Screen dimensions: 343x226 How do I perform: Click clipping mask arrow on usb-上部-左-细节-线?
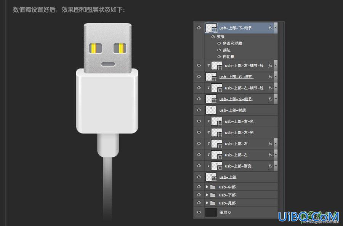208,88
